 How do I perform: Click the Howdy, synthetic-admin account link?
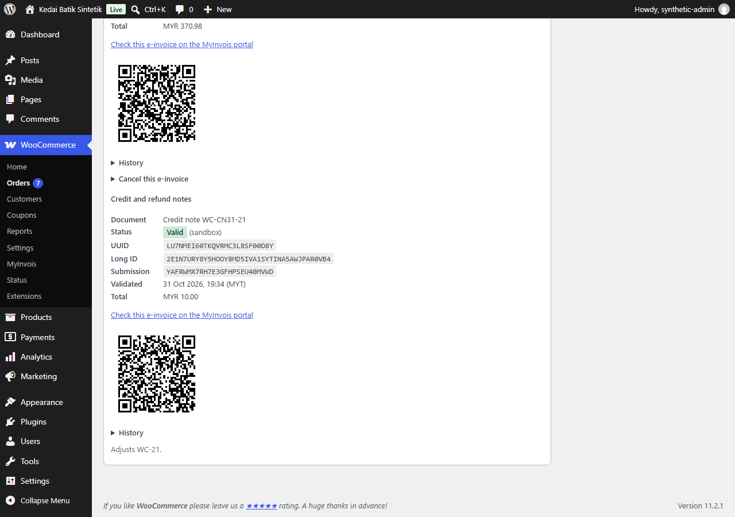tap(682, 9)
